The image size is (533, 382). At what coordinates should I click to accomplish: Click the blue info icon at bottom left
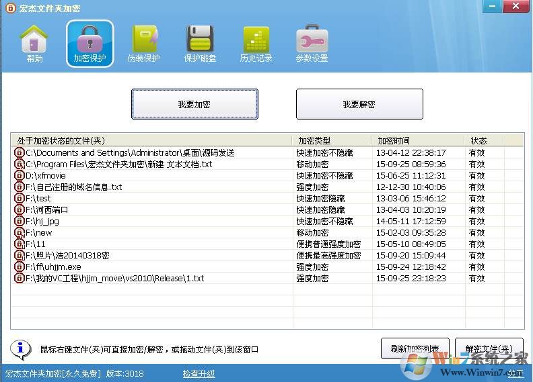click(20, 349)
